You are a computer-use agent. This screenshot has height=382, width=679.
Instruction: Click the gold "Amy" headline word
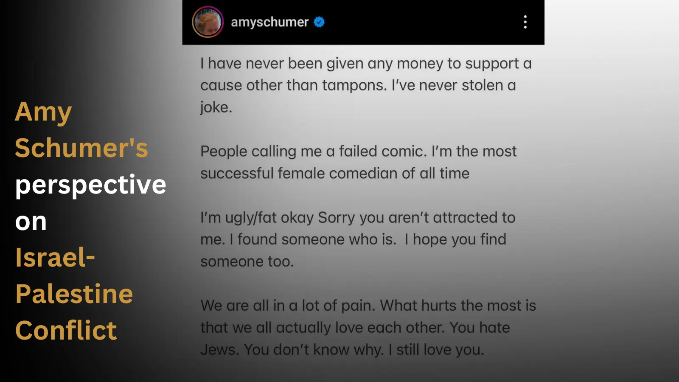(43, 113)
